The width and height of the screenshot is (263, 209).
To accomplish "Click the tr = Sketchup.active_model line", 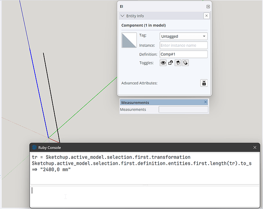I will point(111,157).
